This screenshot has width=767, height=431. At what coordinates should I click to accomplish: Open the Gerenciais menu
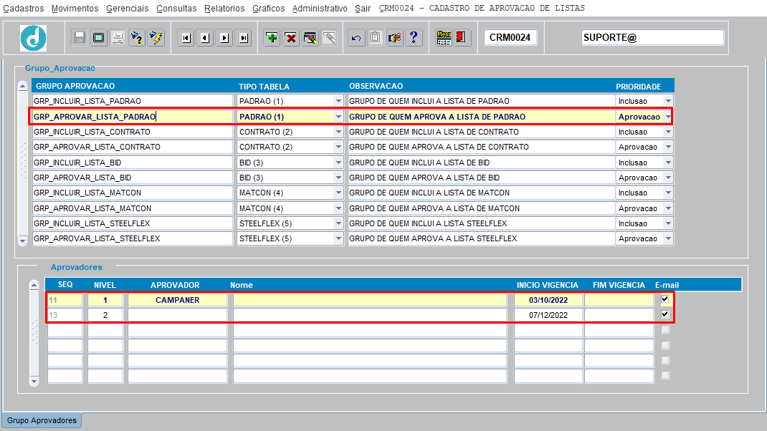(x=127, y=9)
